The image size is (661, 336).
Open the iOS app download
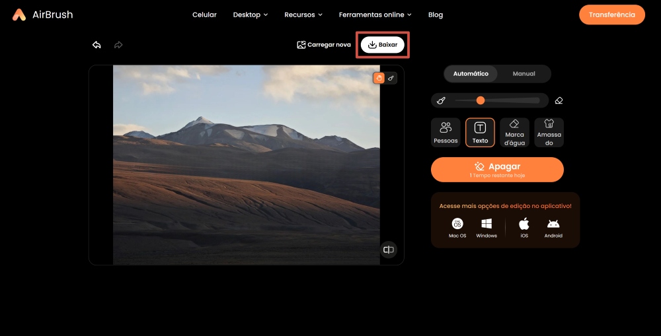click(x=524, y=228)
